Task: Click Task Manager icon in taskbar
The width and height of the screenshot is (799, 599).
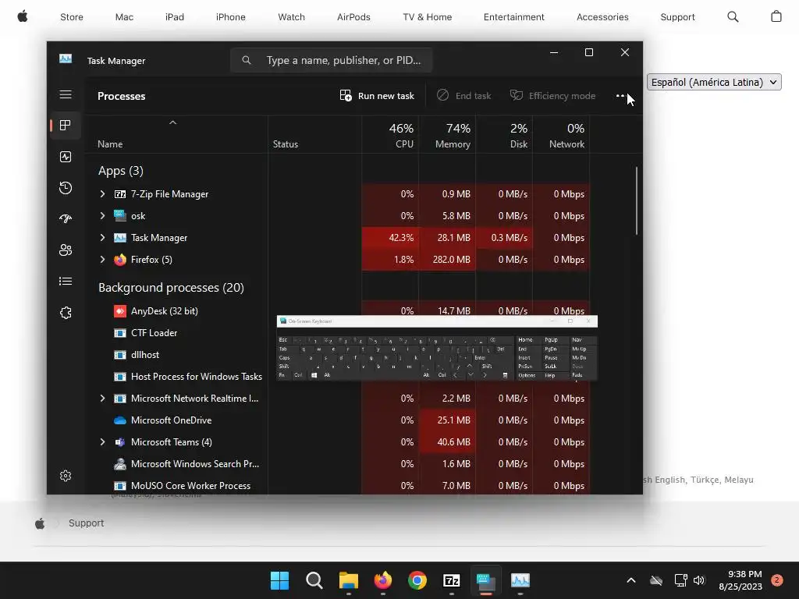Action: [x=520, y=580]
